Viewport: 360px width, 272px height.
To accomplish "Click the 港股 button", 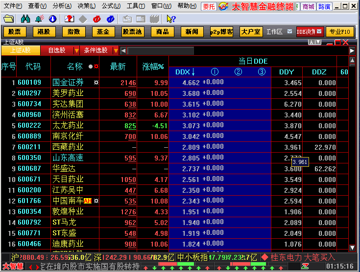I will [44, 32].
